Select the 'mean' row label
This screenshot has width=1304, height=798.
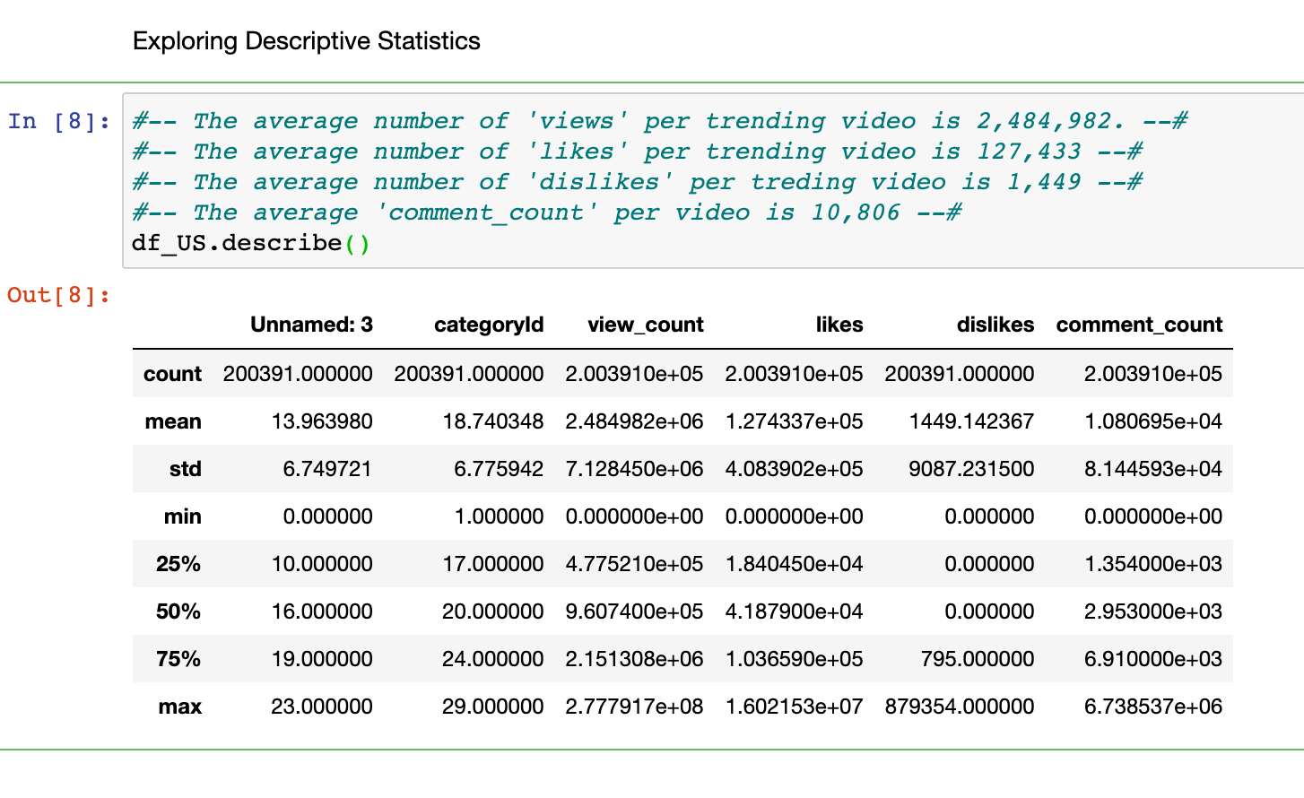coord(173,421)
